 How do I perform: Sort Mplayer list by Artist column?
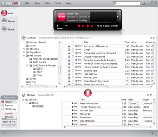[x=134, y=100]
